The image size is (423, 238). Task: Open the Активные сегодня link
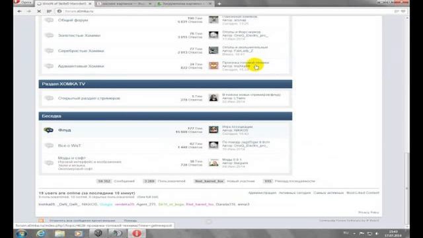[295, 193]
